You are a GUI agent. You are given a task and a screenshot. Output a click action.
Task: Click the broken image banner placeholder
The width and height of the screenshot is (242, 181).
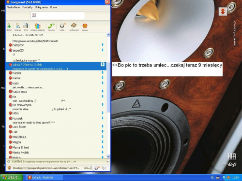(34, 15)
